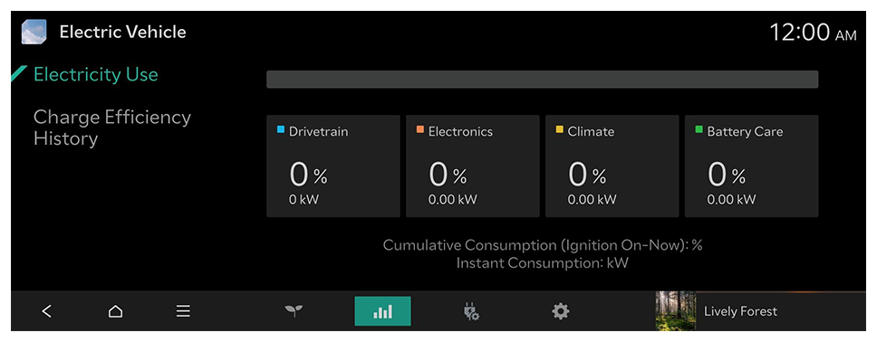The height and width of the screenshot is (342, 877).
Task: Open EV settings gear icon
Action: point(561,311)
